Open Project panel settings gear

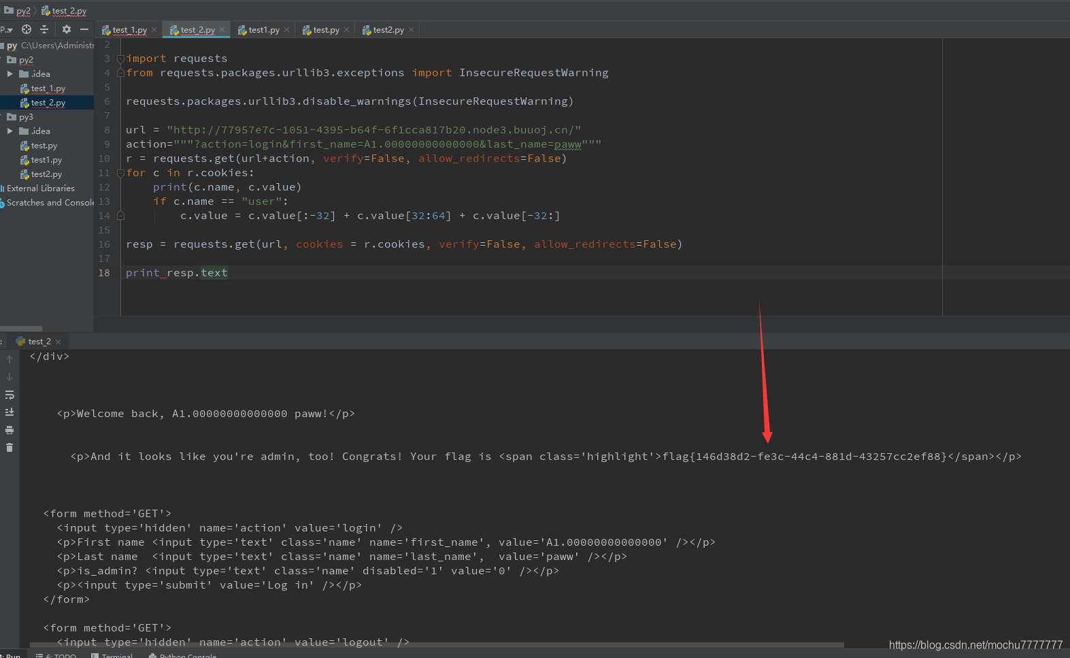[66, 29]
